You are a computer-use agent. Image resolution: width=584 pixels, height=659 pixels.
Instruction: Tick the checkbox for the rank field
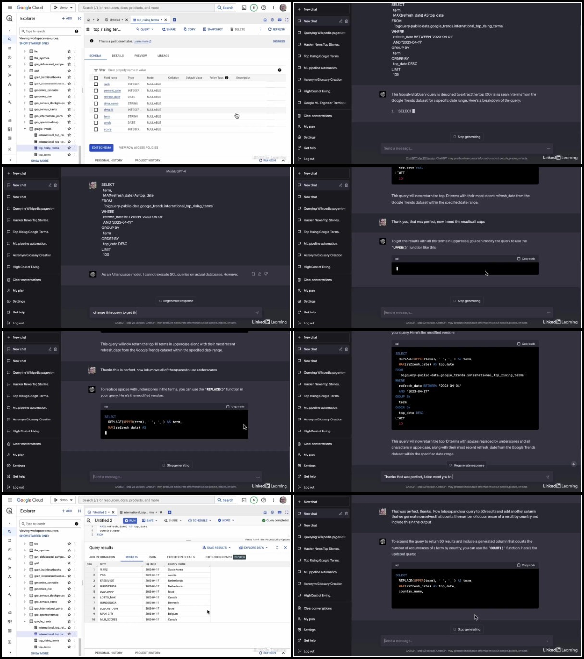[96, 84]
